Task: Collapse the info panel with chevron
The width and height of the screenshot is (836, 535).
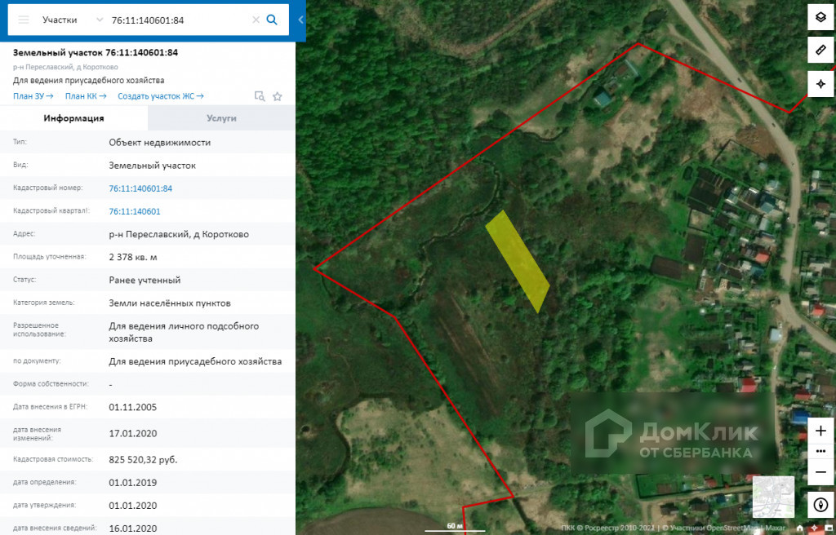Action: [300, 20]
